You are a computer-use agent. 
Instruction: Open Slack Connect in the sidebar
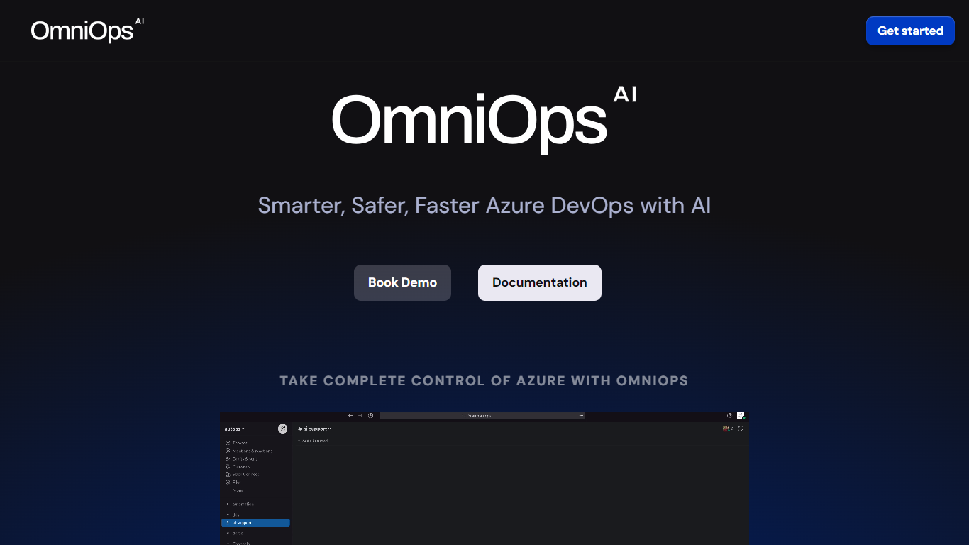pos(242,474)
